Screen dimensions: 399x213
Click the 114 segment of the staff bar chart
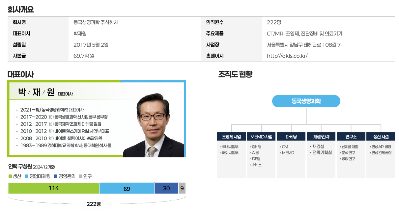click(54, 188)
